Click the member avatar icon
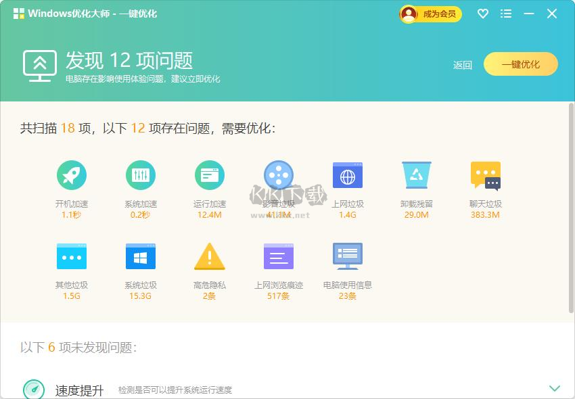This screenshot has height=399, width=575. tap(409, 14)
